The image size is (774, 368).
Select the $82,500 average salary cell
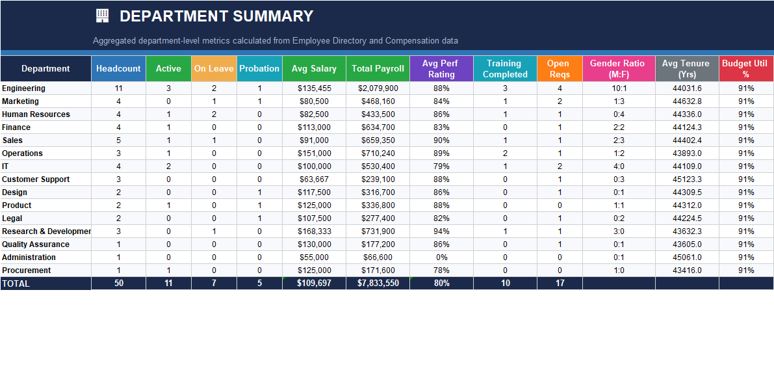314,114
